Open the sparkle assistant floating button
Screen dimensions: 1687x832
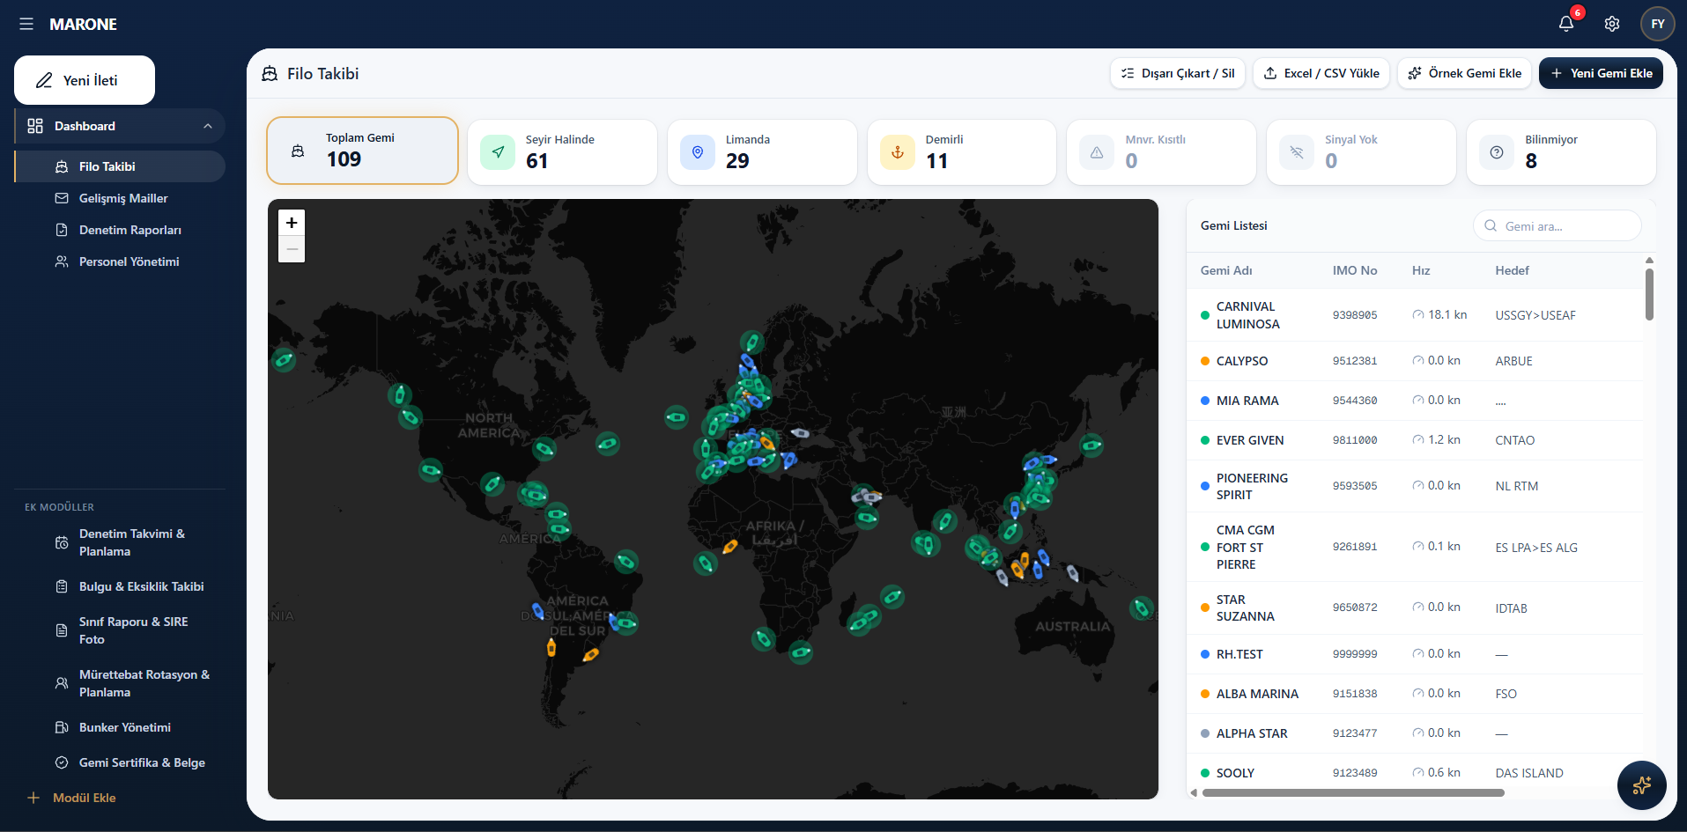pyautogui.click(x=1641, y=784)
